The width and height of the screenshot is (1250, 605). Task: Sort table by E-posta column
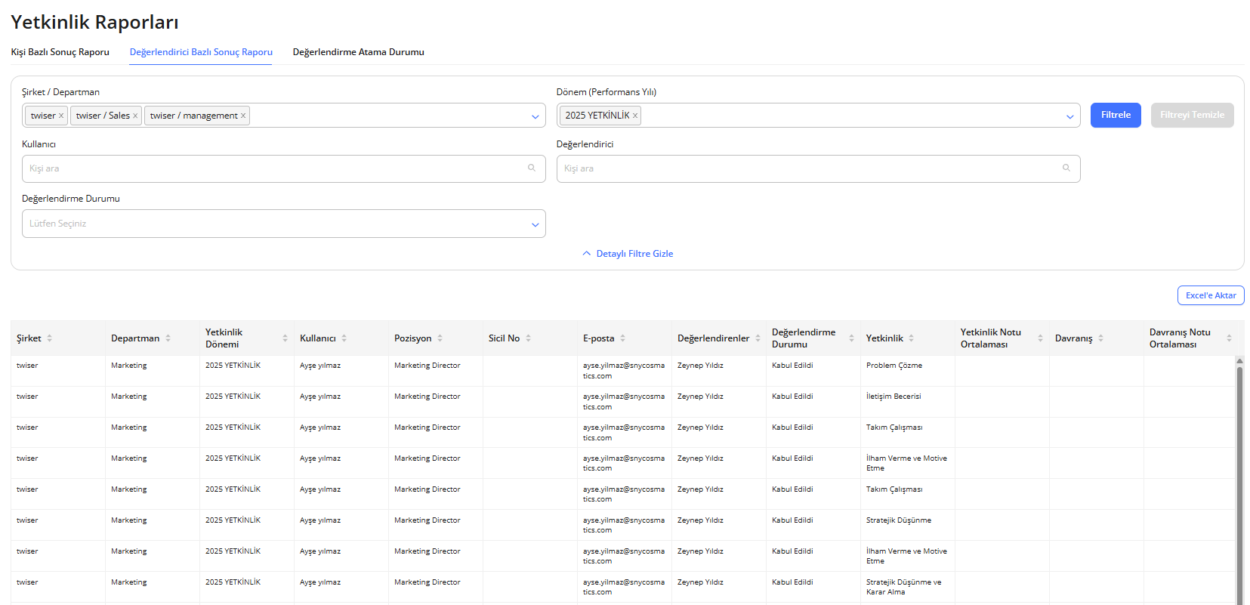coord(622,338)
